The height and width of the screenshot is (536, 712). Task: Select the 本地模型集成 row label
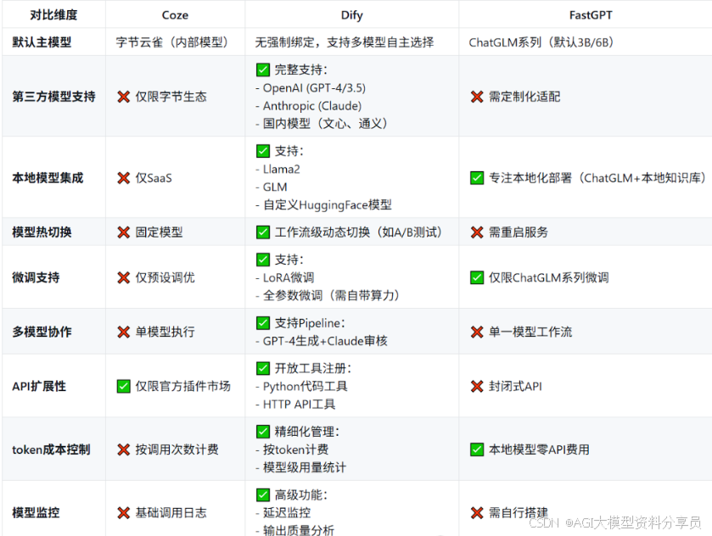pos(48,178)
